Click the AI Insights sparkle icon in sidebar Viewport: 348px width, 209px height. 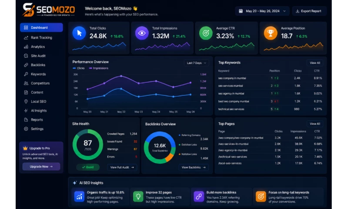tap(26, 111)
